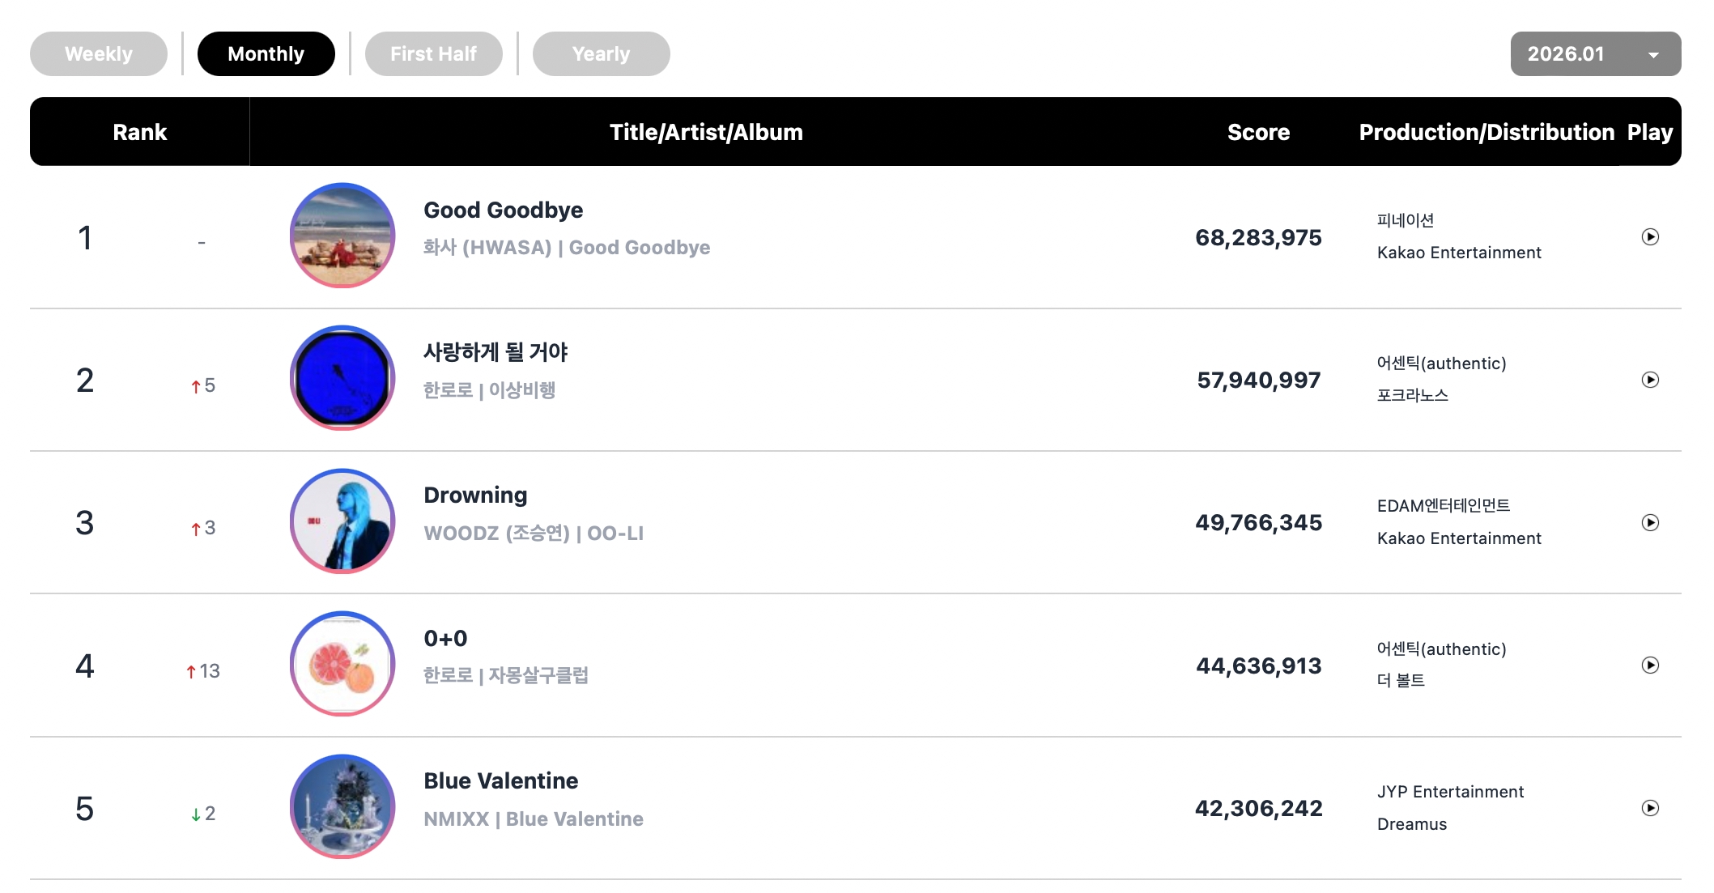Image resolution: width=1714 pixels, height=893 pixels.
Task: Show the First Half chart
Action: click(x=433, y=54)
